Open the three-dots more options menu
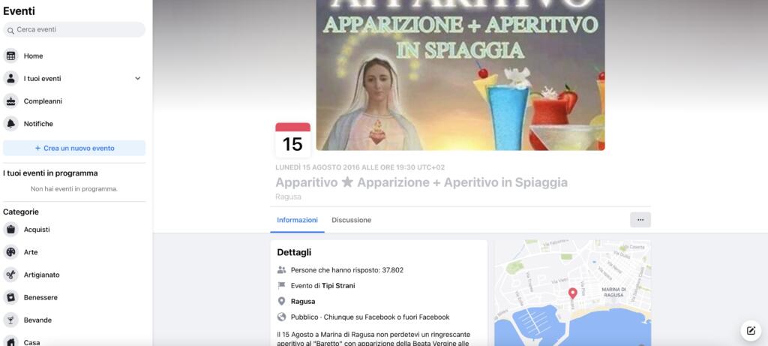The height and width of the screenshot is (346, 768). click(x=640, y=220)
